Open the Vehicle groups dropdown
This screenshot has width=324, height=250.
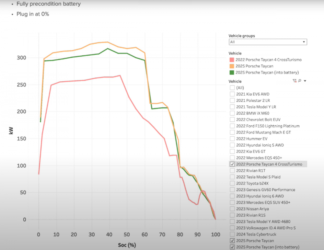[268, 42]
